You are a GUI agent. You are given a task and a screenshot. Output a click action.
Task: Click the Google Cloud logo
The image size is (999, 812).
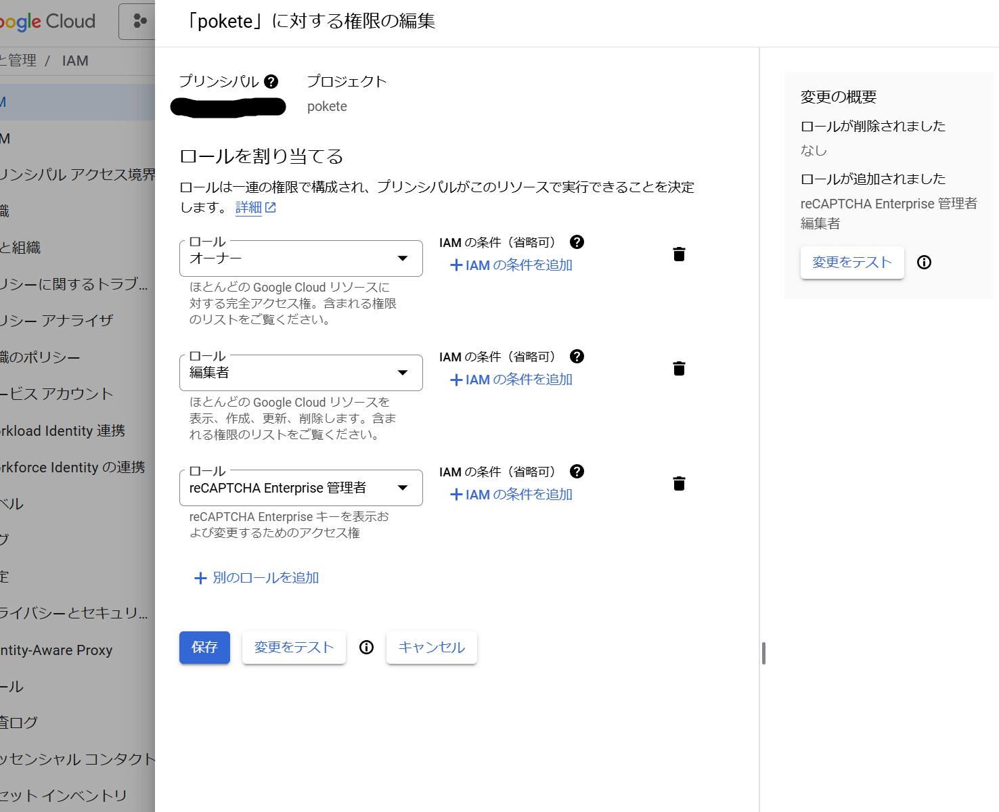point(47,22)
